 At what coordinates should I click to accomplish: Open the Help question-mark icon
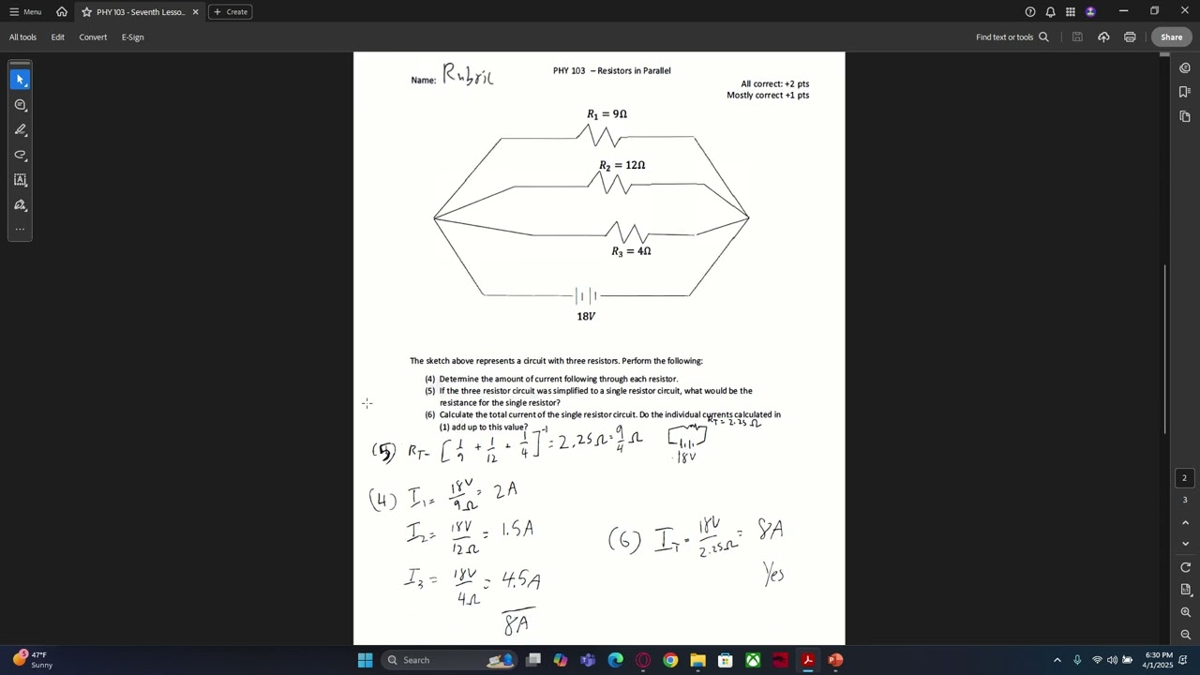(x=1030, y=12)
